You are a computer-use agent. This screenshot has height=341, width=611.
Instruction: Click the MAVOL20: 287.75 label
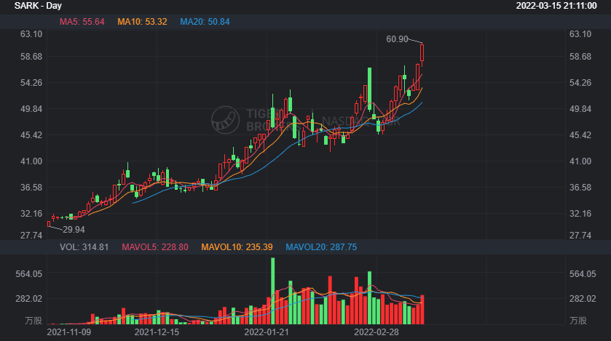pos(321,247)
